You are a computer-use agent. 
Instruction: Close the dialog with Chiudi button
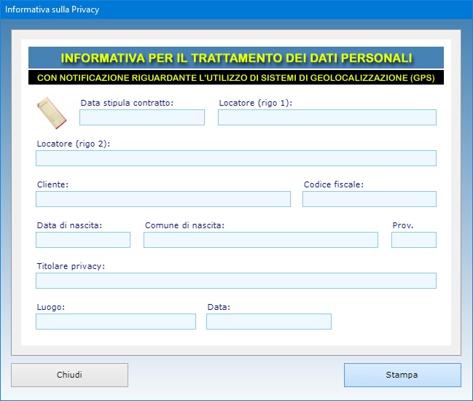point(70,375)
